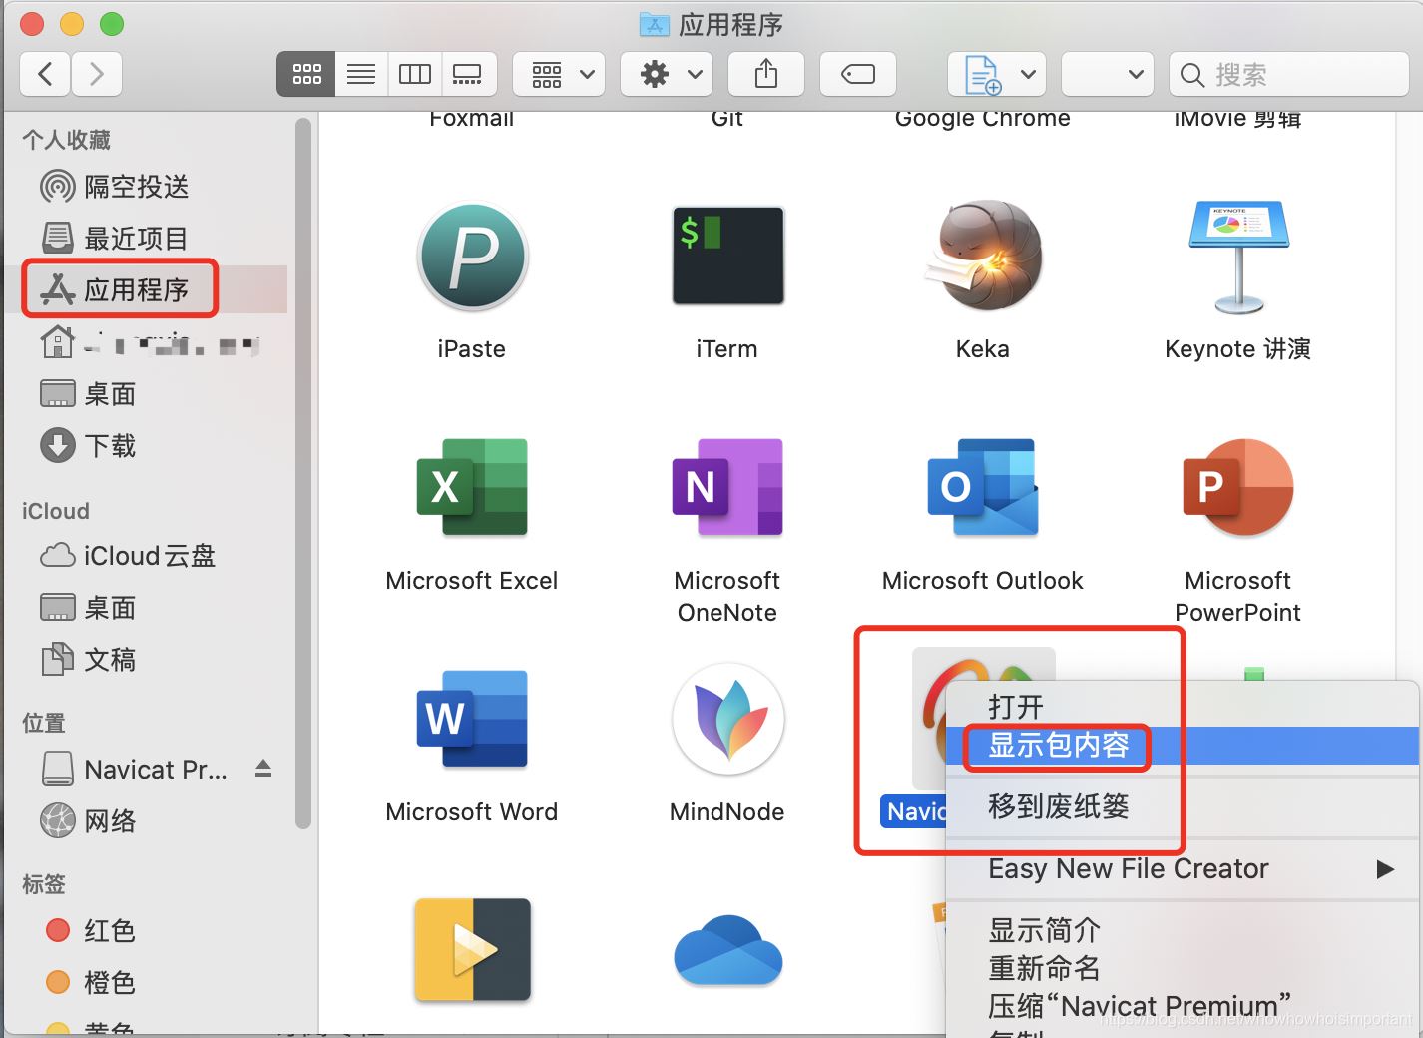
Task: Open the OneDrive cloud icon
Action: tap(726, 950)
